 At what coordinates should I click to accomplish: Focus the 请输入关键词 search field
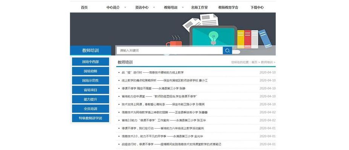170,51
